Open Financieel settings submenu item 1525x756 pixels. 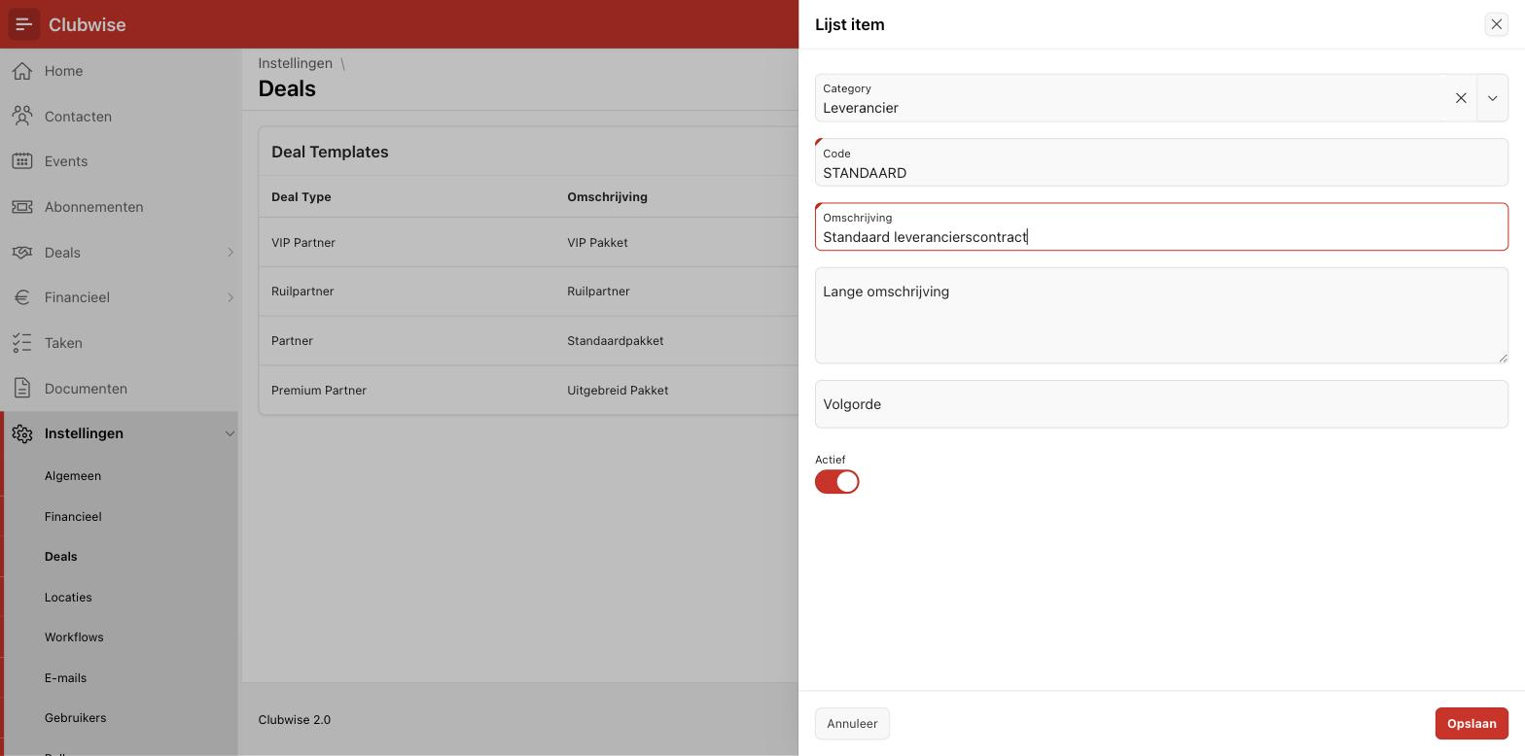coord(73,517)
